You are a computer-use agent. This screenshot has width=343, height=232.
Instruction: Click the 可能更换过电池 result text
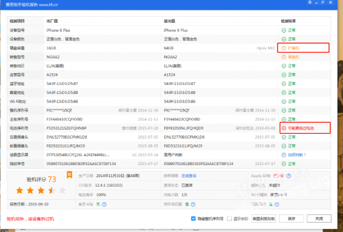(x=301, y=128)
